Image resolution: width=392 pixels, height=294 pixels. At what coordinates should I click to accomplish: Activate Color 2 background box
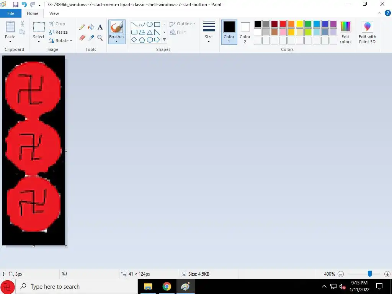245,32
